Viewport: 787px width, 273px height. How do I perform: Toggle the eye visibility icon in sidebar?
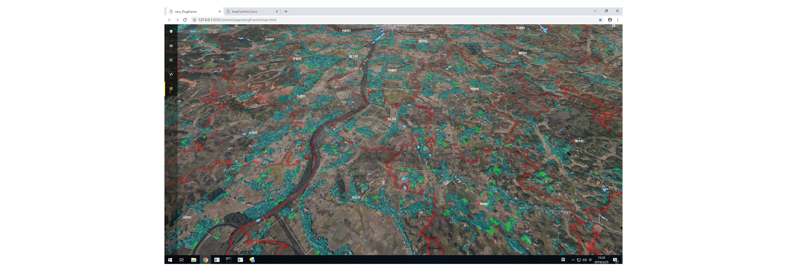point(171,46)
